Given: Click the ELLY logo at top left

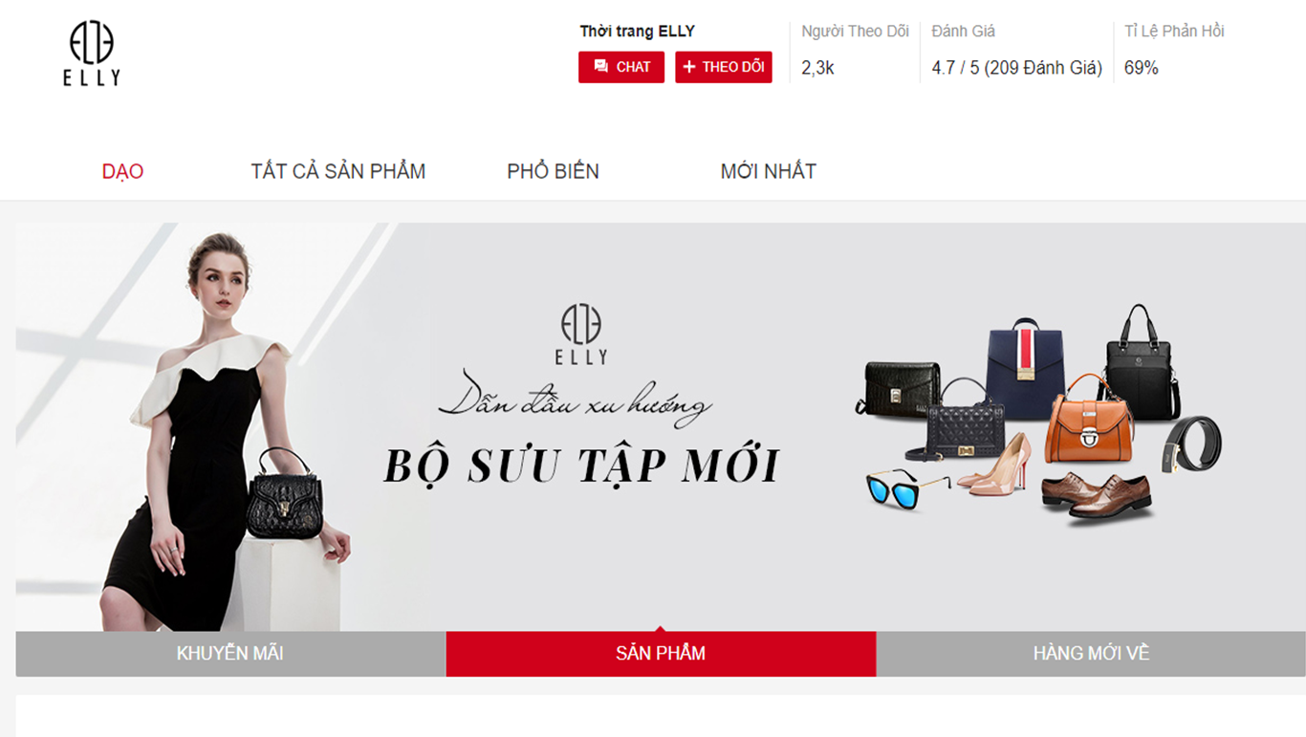Looking at the screenshot, I should point(92,54).
